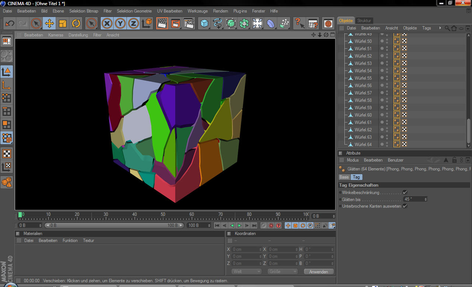The width and height of the screenshot is (472, 287).
Task: Select the Rotate tool in top toolbar
Action: click(76, 24)
